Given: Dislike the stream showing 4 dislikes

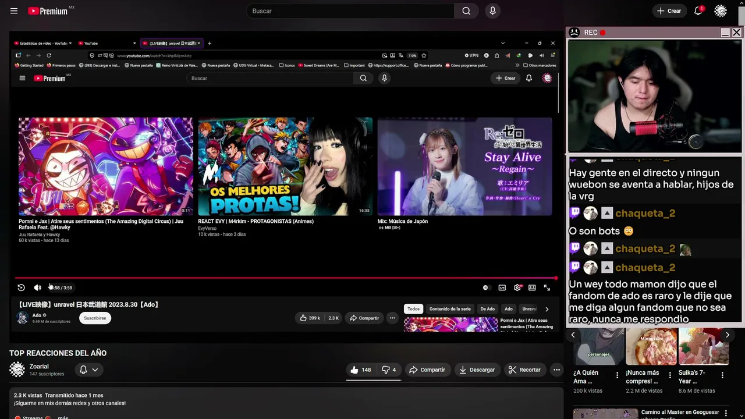Looking at the screenshot, I should (x=389, y=370).
